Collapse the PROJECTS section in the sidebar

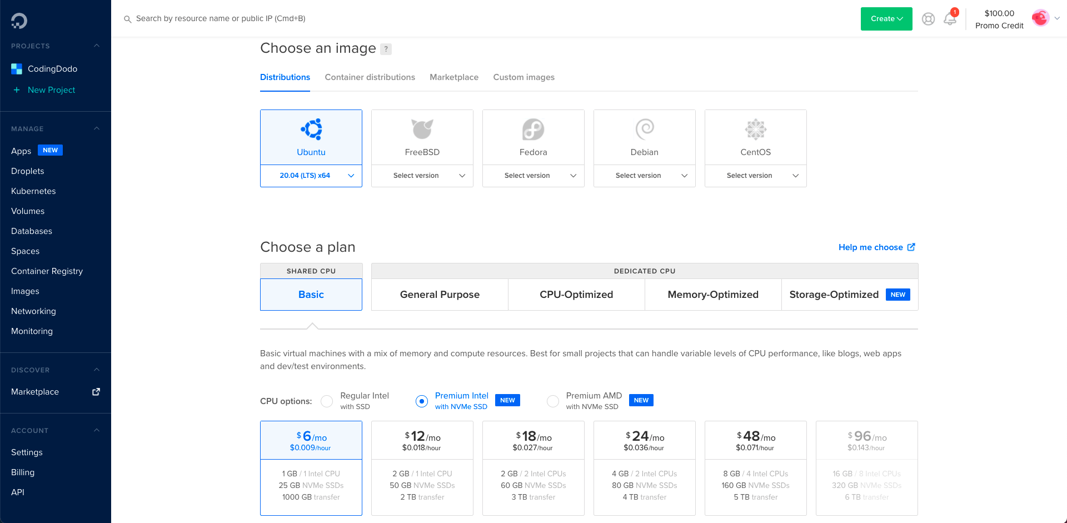97,46
